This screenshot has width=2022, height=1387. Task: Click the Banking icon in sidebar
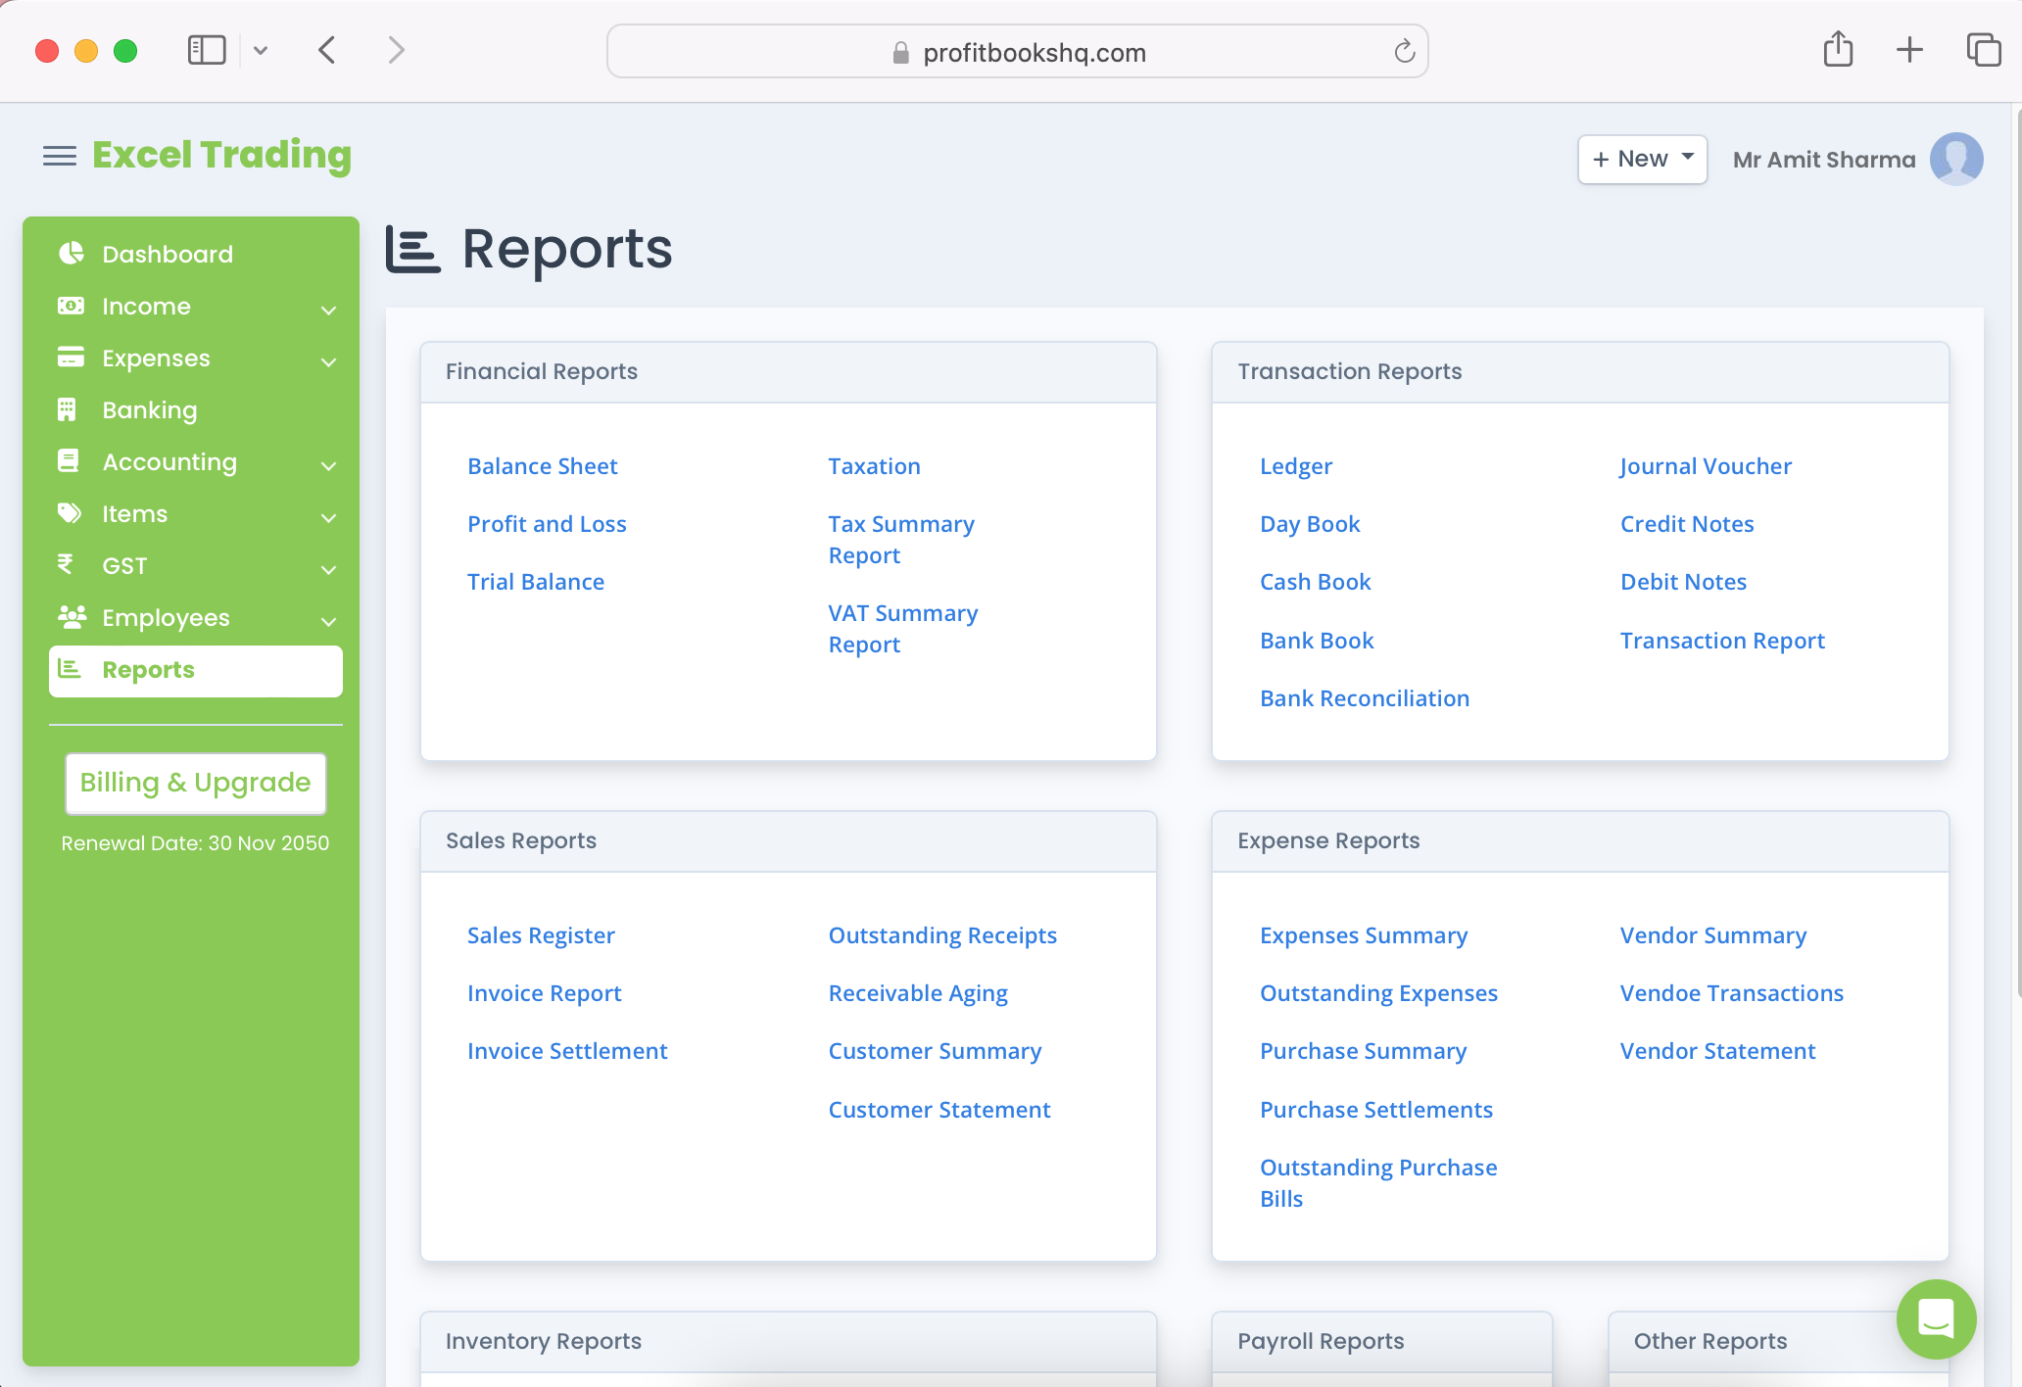(x=70, y=409)
